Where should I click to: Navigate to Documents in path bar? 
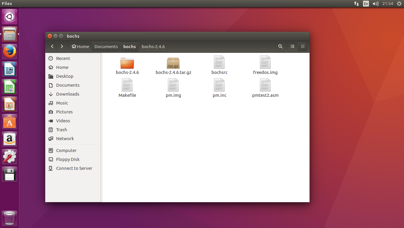[x=106, y=46]
